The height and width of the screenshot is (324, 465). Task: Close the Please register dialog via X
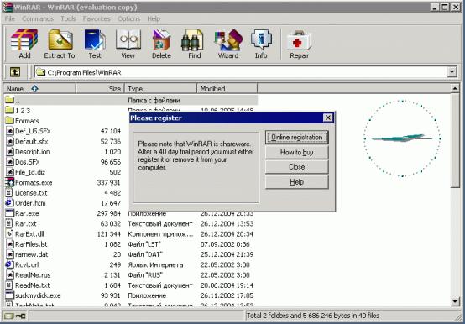coord(327,118)
